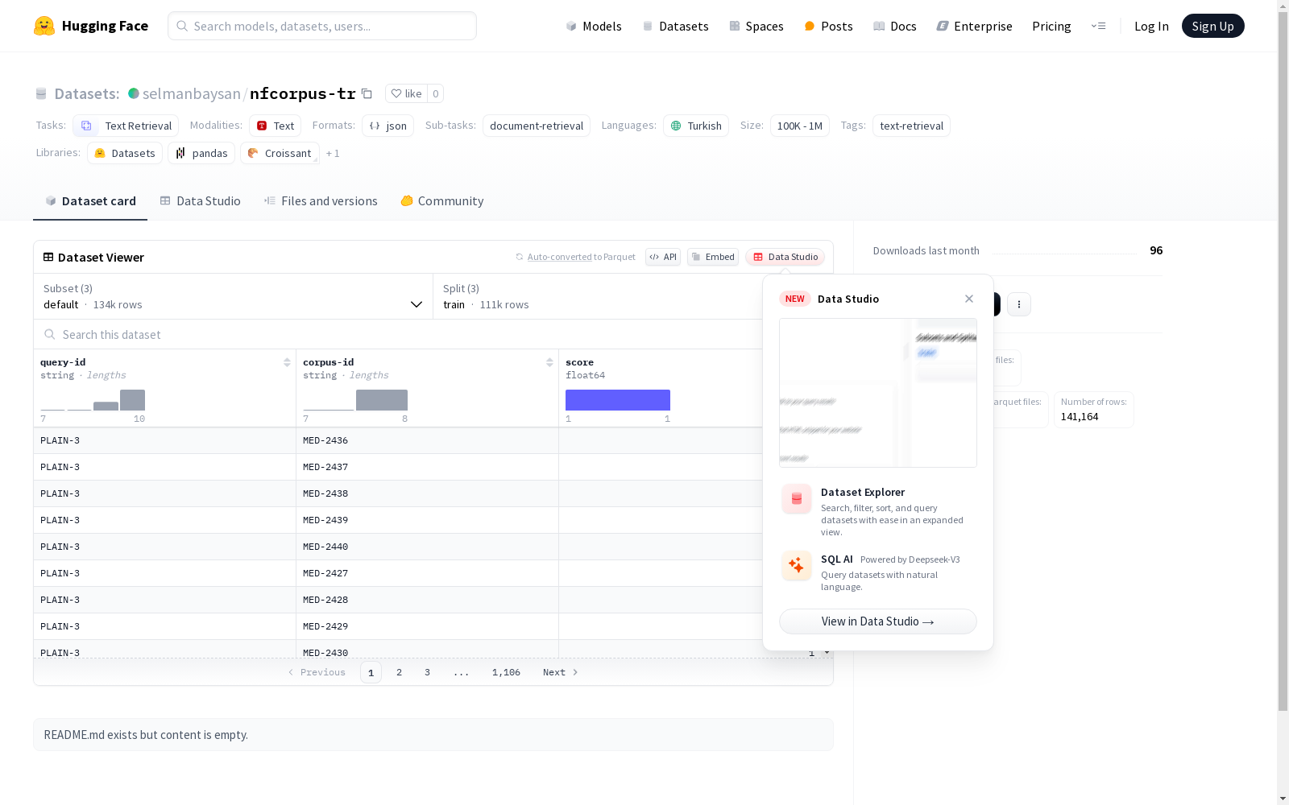Select the MED-2436 cell

(427, 440)
